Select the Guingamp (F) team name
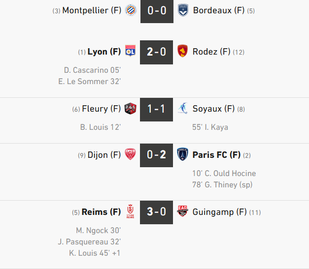This screenshot has height=269, width=309. (x=220, y=212)
